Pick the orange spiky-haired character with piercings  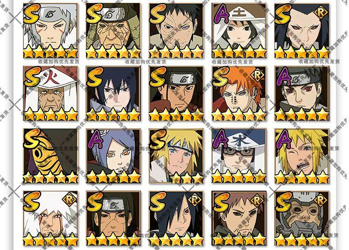(239, 93)
